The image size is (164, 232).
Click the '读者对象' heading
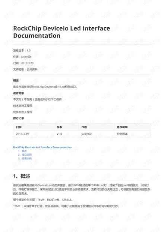[19, 93]
